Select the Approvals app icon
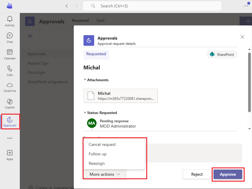This screenshot has width=252, height=189. tap(10, 121)
